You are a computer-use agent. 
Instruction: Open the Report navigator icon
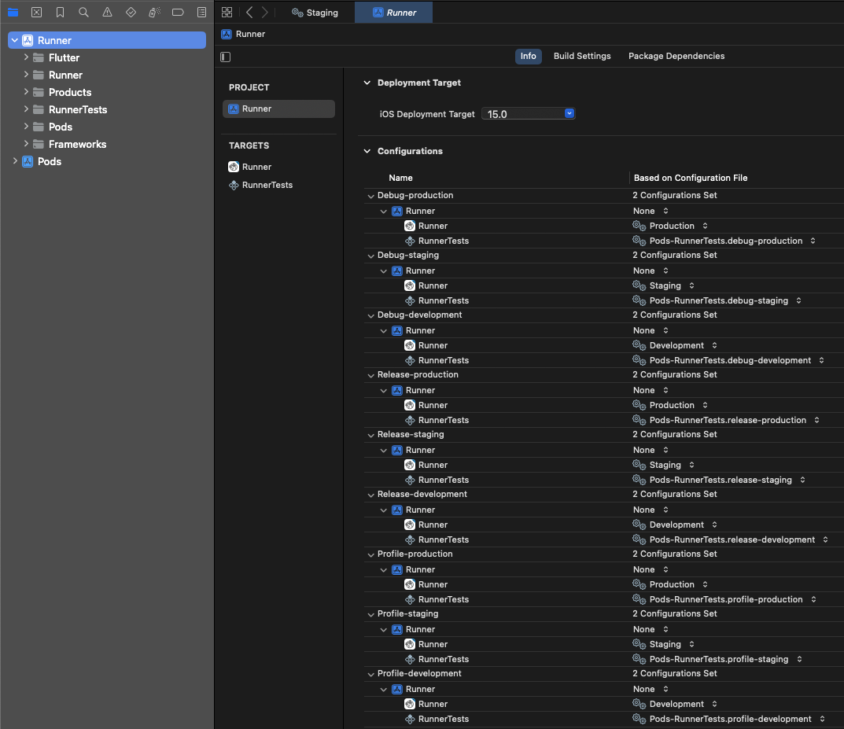coord(201,13)
